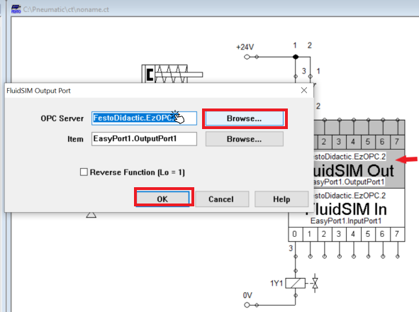Screen dimensions: 419x312
Task: Cancel the FluidSIM Output Port dialog
Action: 222,199
